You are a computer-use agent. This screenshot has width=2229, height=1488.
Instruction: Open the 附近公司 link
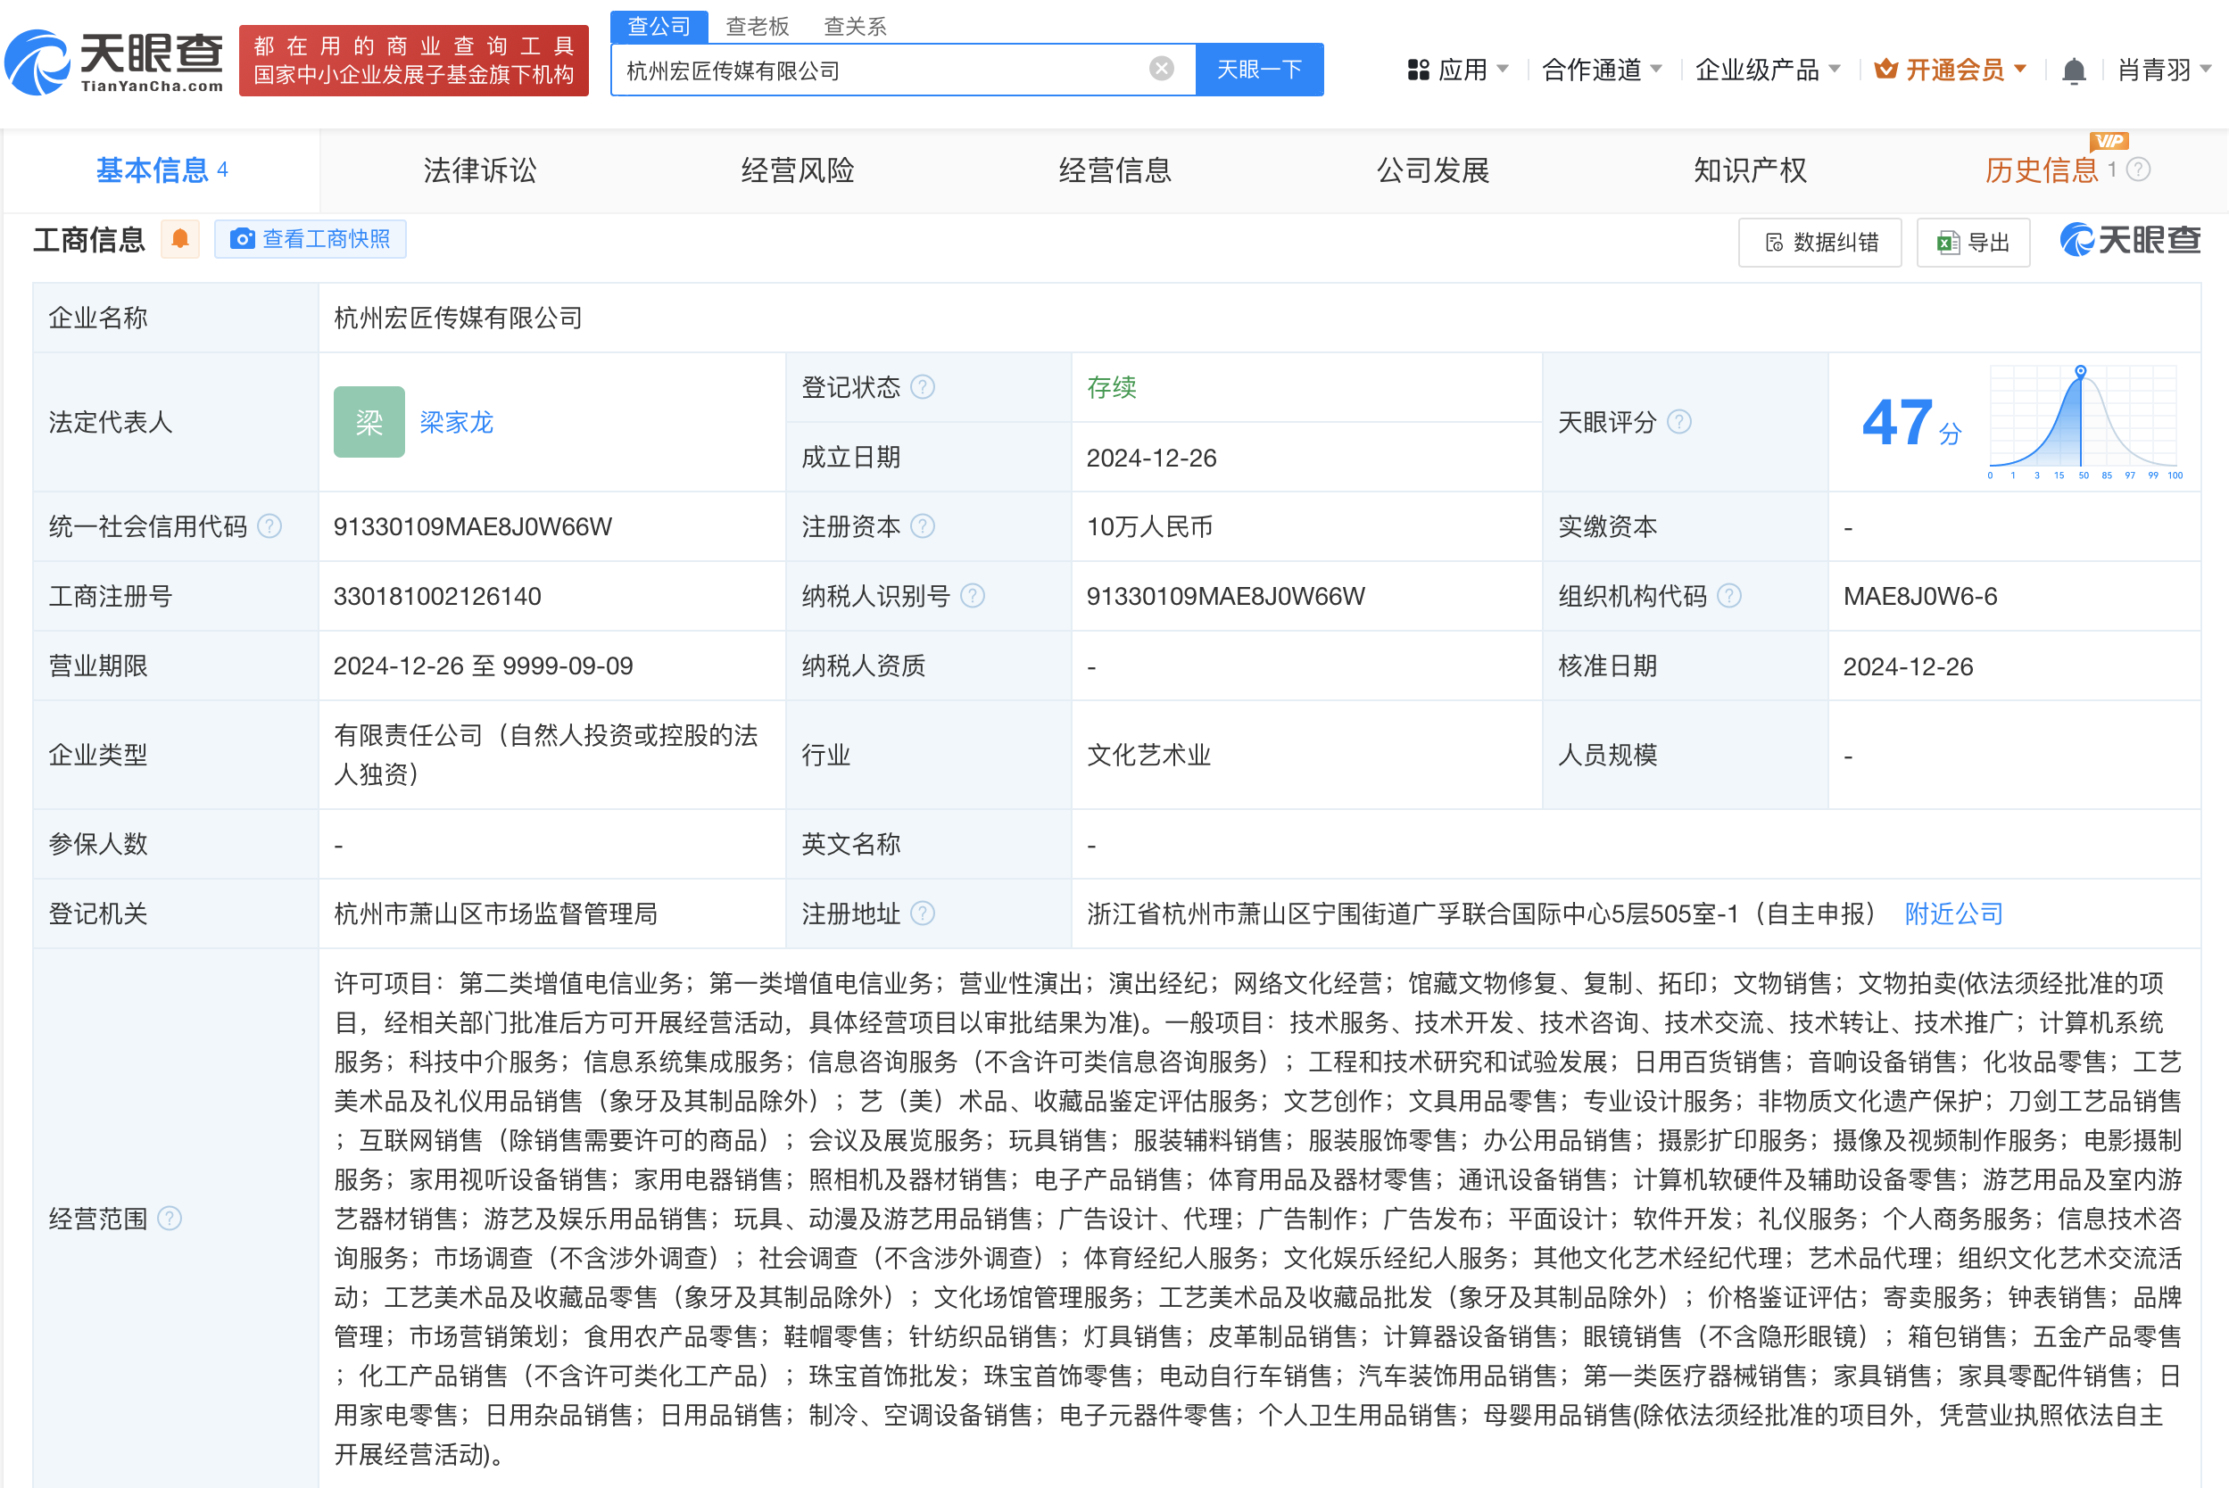point(1952,913)
